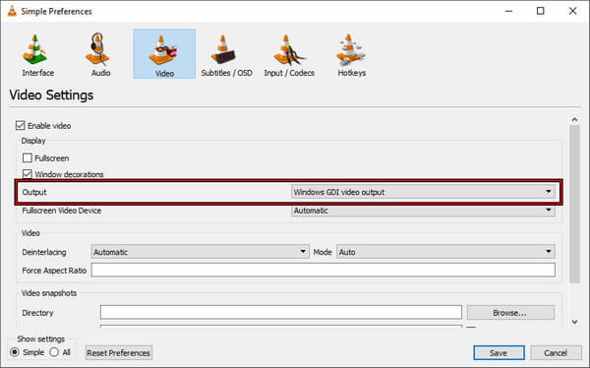
Task: Click the Browse... button
Action: [510, 313]
